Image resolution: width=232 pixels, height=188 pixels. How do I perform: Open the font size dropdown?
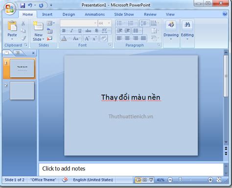(x=109, y=23)
